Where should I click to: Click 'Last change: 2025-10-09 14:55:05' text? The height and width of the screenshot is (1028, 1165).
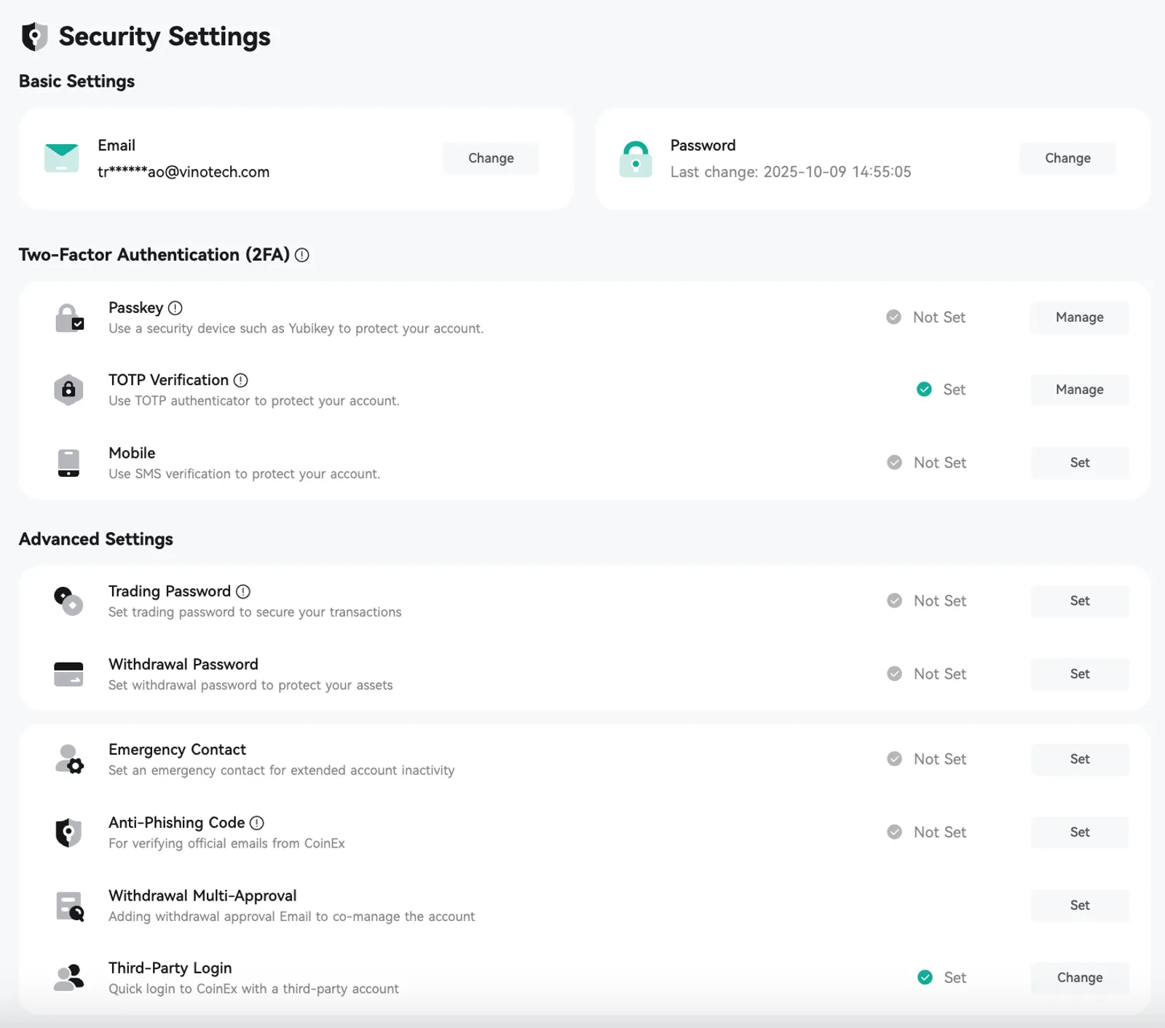tap(791, 172)
